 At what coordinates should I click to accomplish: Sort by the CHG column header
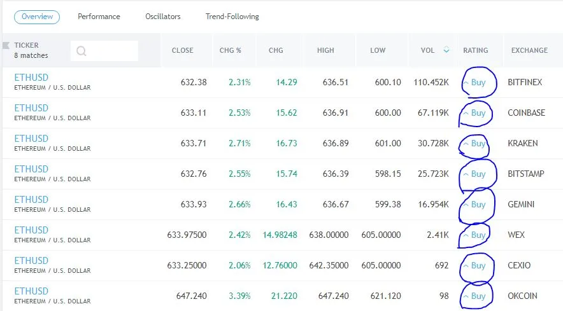point(276,50)
